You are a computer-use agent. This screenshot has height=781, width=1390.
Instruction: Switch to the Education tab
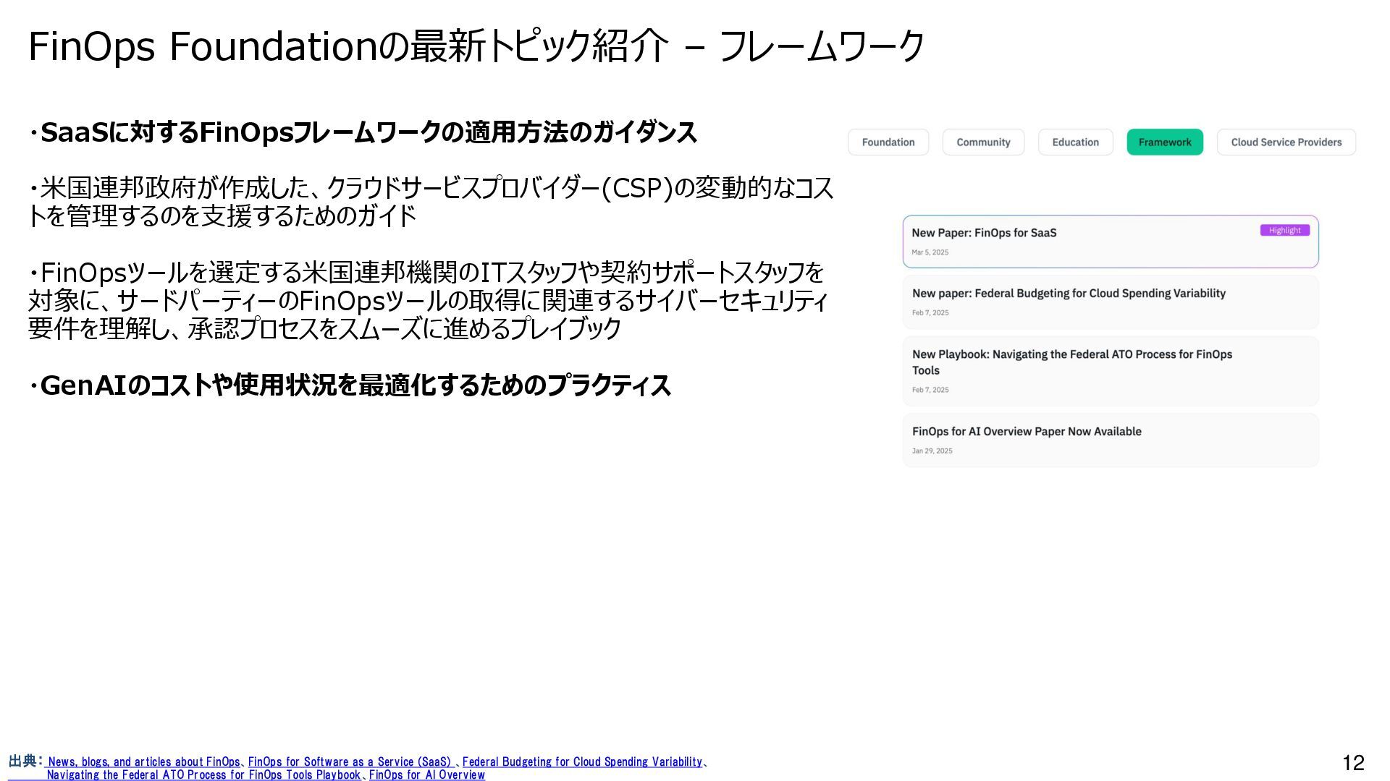1075,142
